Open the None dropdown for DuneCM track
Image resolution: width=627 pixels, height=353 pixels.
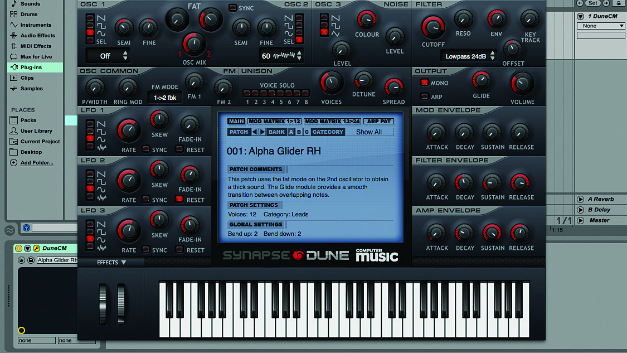(x=601, y=26)
